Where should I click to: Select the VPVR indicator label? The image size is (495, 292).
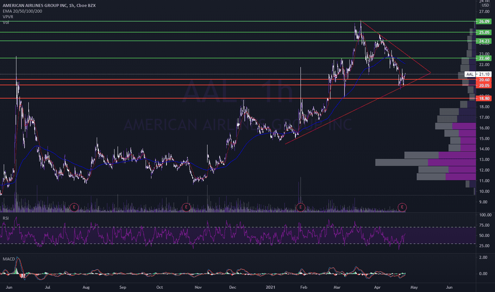point(8,17)
